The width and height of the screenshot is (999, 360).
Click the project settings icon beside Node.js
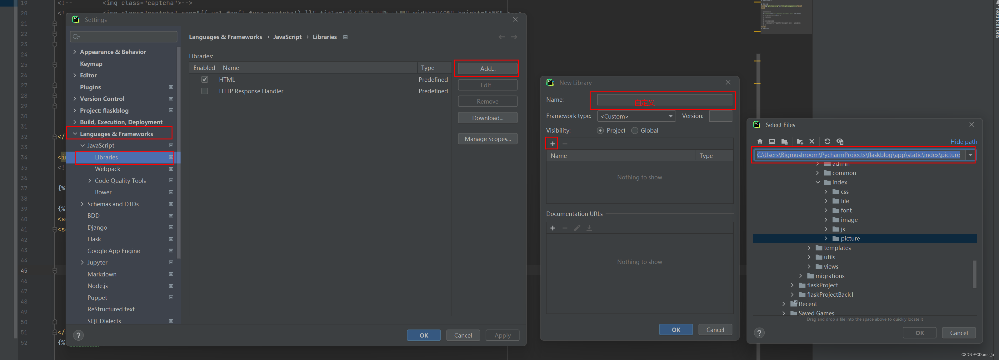(171, 286)
